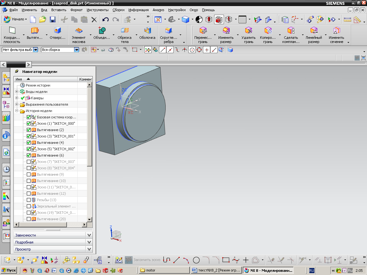Uncheck the Вытягивание (2) checkbox
The width and height of the screenshot is (367, 275).
[29, 130]
